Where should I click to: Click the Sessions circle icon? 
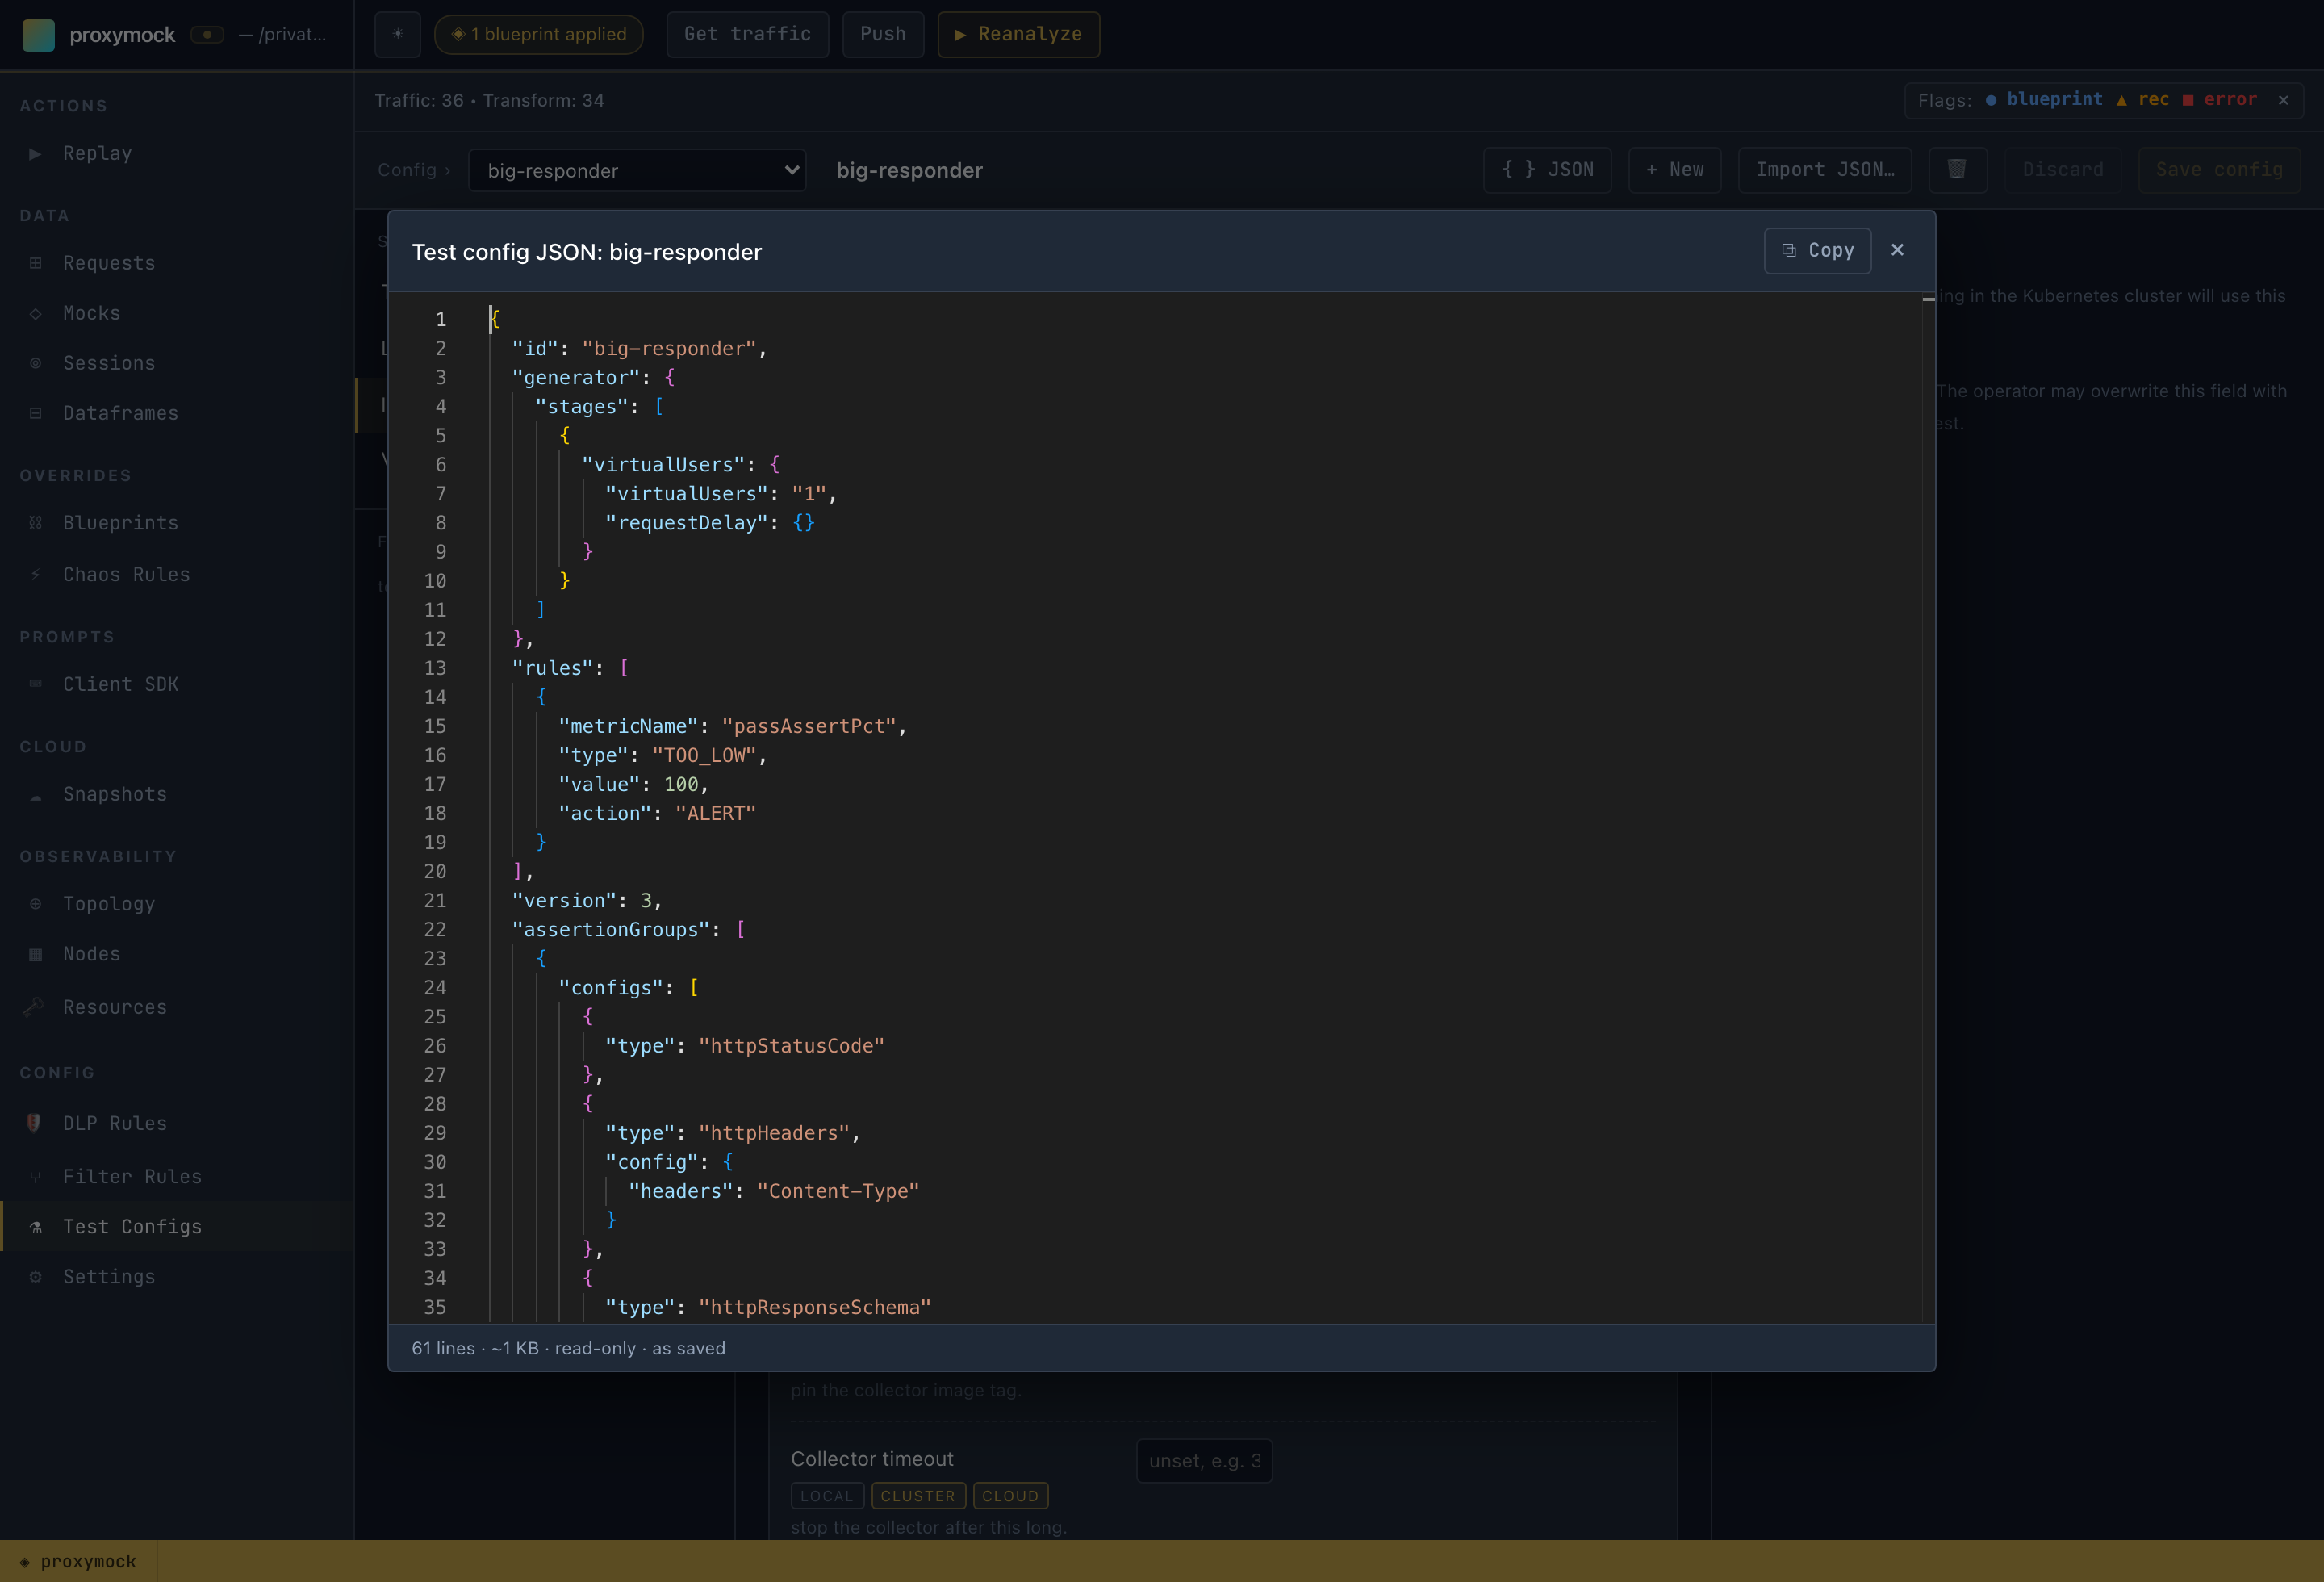[x=35, y=363]
